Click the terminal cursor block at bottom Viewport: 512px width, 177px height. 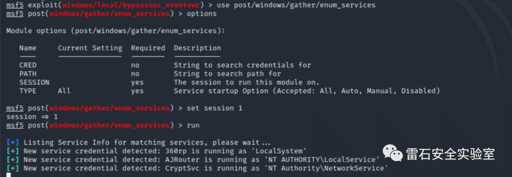(9, 175)
